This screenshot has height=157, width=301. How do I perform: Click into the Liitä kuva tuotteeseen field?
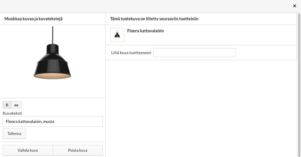(195, 53)
